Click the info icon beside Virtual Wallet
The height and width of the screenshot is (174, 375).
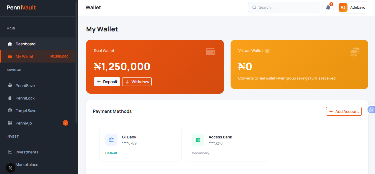267,51
